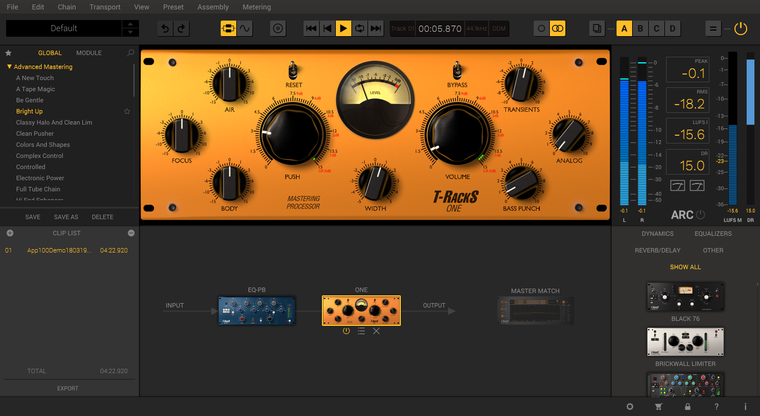Remove ONE module with X icon
The height and width of the screenshot is (416, 760).
pos(376,331)
